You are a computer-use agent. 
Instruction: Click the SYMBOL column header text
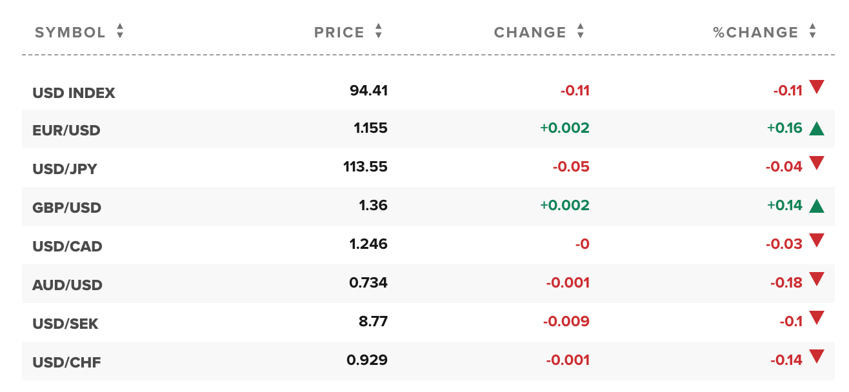click(70, 32)
